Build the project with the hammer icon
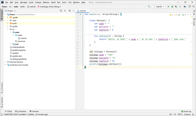196x116 pixels. [149, 6]
